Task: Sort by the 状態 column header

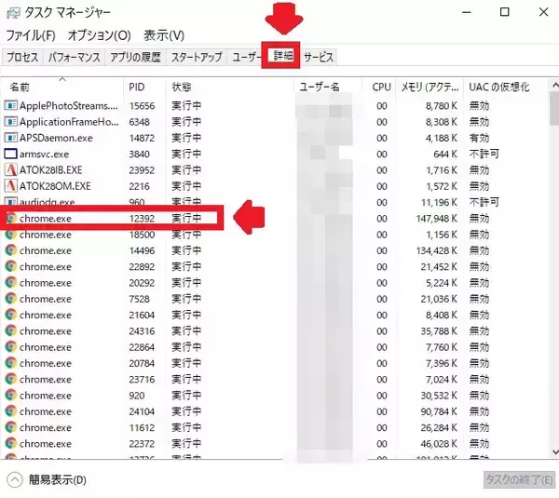Action: tap(230, 87)
